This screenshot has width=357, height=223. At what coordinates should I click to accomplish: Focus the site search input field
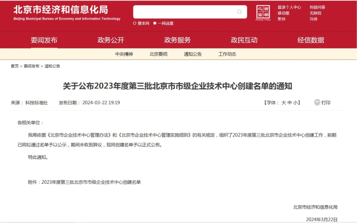click(185, 12)
